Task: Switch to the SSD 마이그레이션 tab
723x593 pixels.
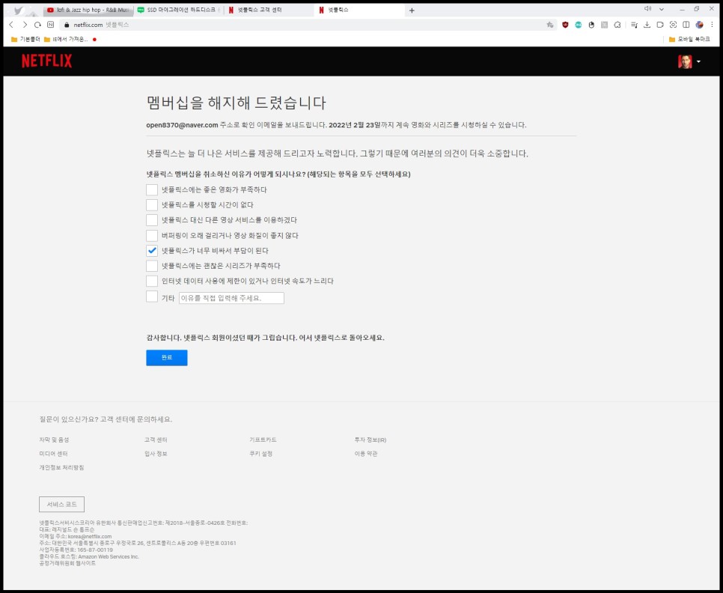Action: [x=179, y=10]
